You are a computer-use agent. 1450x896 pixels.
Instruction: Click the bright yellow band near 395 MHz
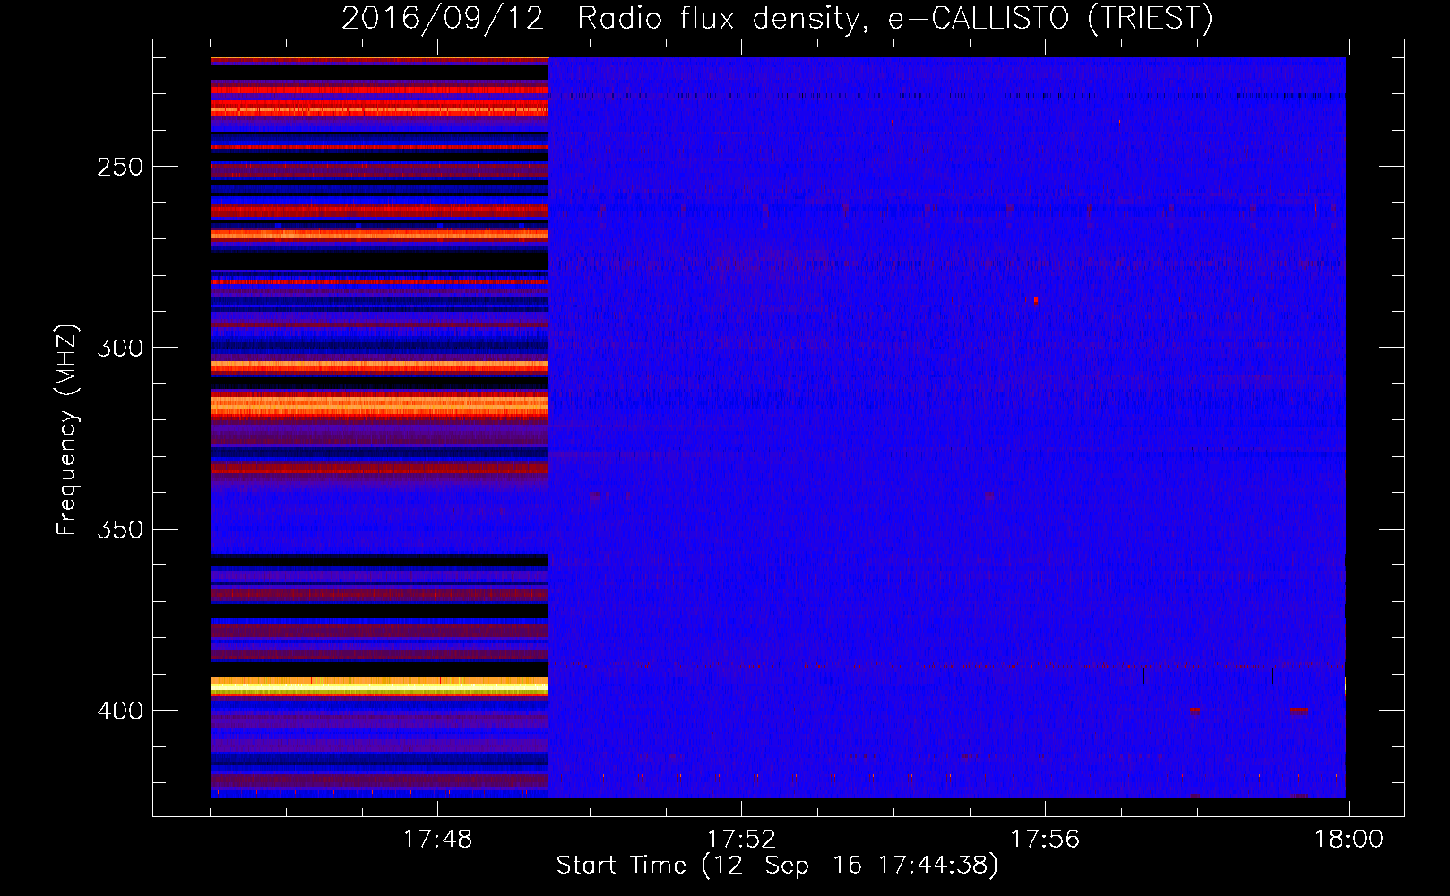pyautogui.click(x=379, y=686)
